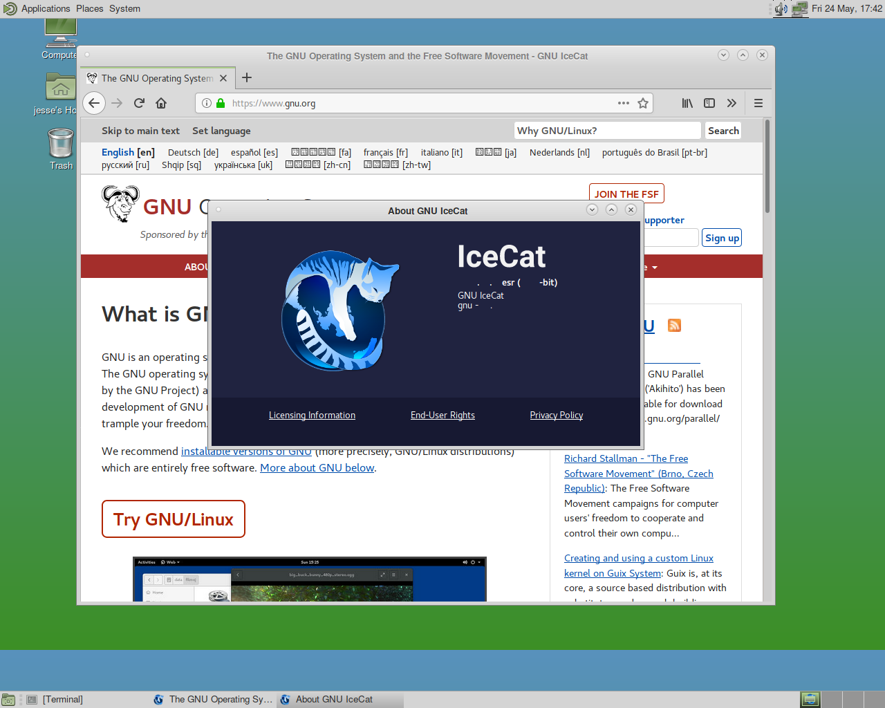This screenshot has width=885, height=708.
Task: Click the Try GNU/Linux button
Action: click(x=174, y=519)
